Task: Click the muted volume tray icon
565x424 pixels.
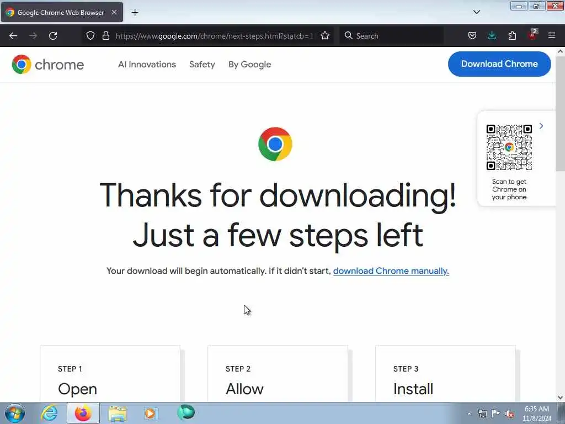Action: (509, 414)
